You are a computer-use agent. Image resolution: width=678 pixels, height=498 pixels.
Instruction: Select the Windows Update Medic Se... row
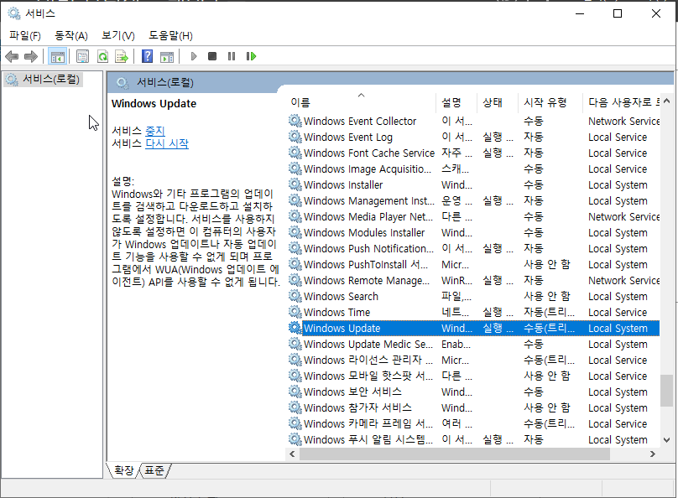(473, 344)
